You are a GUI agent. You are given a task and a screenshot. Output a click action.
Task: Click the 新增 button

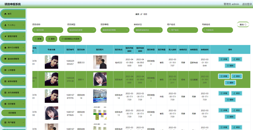click(x=38, y=39)
